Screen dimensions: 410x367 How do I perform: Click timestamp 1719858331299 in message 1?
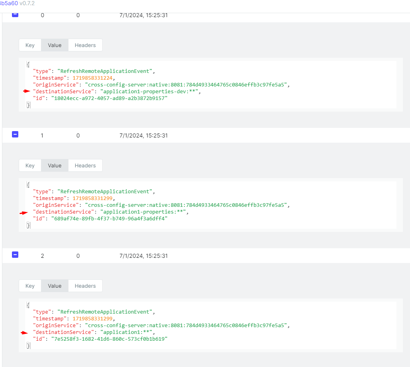(93, 198)
